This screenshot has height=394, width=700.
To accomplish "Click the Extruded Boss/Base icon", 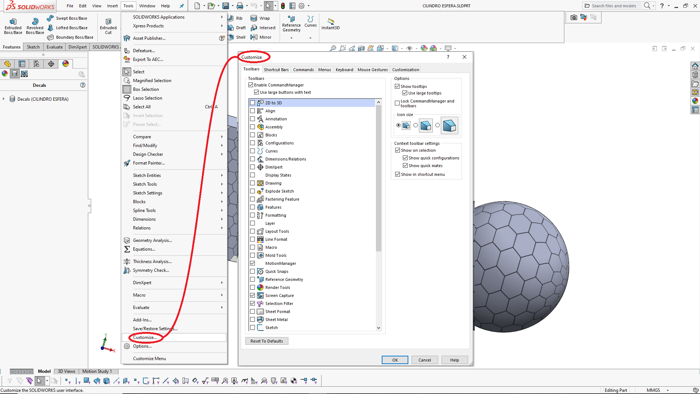I will (x=13, y=22).
